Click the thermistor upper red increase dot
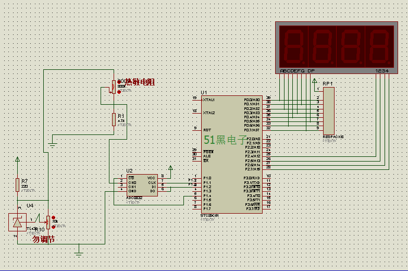This screenshot has width=408, height=271. (119, 82)
